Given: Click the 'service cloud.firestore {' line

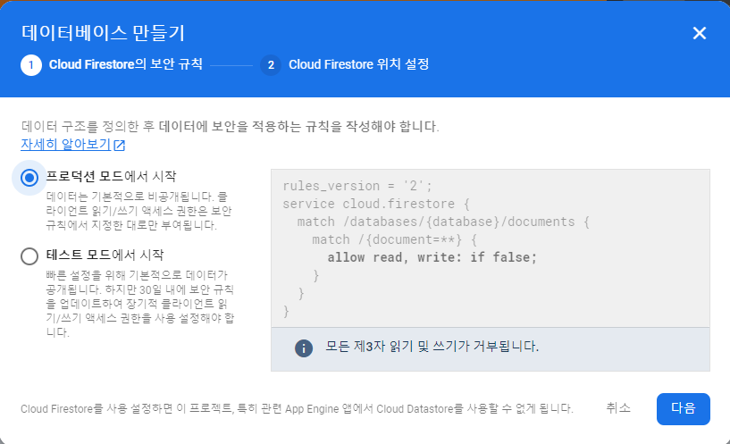Looking at the screenshot, I should (x=376, y=204).
